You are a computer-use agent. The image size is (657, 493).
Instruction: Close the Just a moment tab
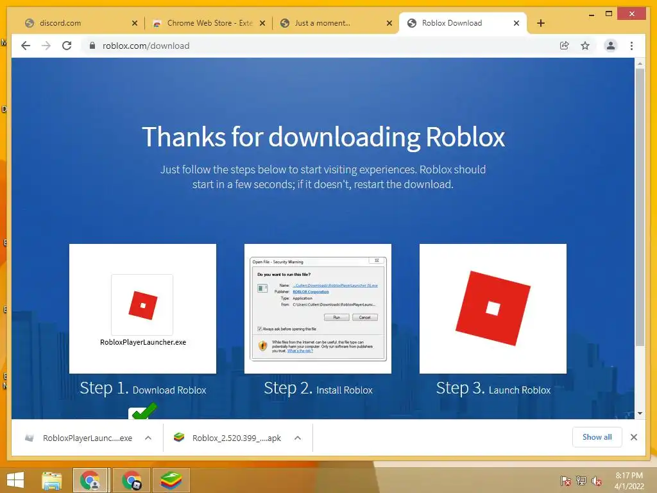tap(389, 23)
